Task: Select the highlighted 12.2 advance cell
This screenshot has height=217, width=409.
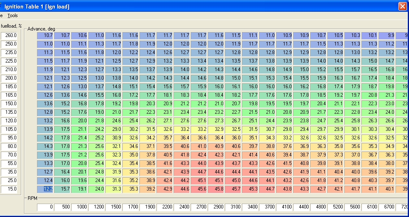Action: (46, 189)
